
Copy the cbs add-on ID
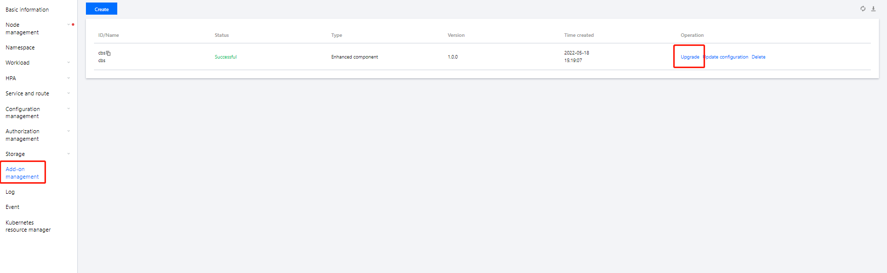[x=108, y=53]
